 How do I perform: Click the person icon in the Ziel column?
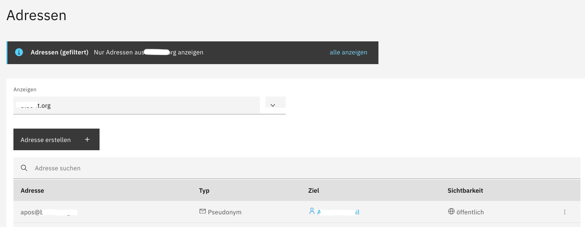[312, 211]
